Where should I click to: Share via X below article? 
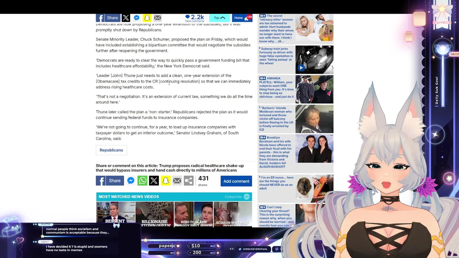tap(154, 181)
